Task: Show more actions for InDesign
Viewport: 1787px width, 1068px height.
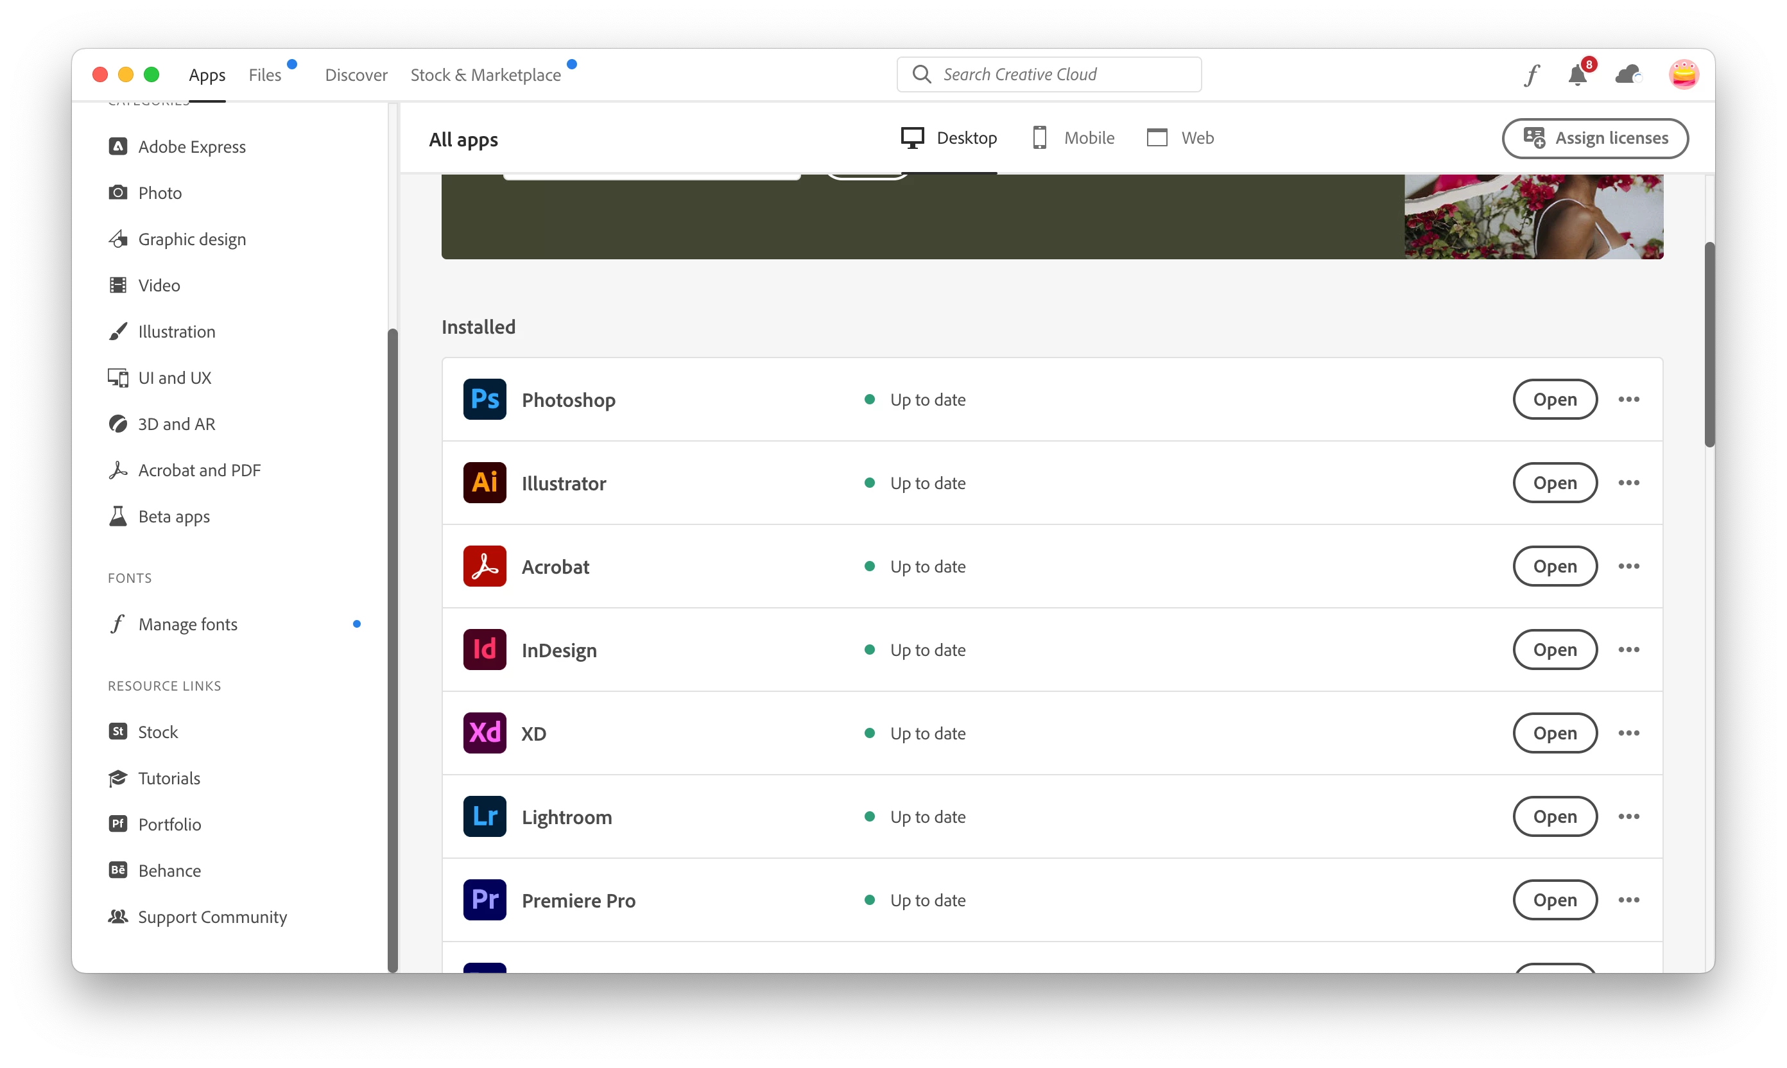Action: [1628, 650]
